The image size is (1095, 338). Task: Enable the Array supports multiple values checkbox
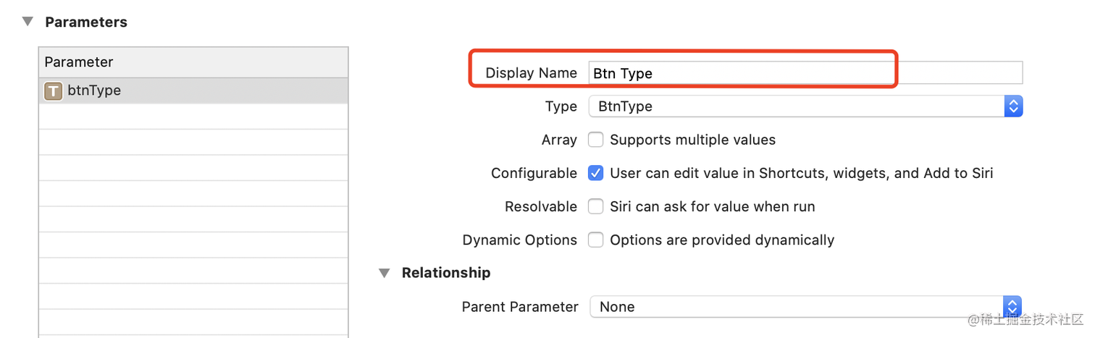(595, 140)
